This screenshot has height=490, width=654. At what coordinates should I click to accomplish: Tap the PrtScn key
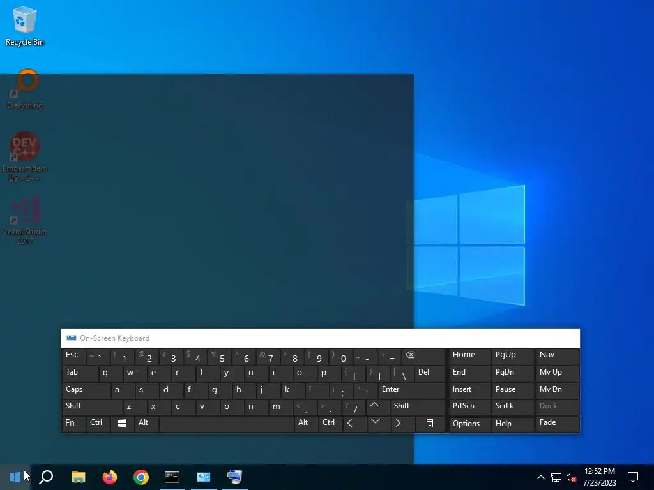point(469,406)
